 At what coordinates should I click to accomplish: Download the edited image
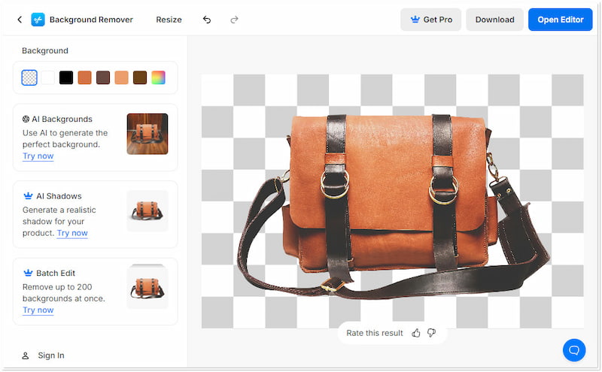click(494, 20)
